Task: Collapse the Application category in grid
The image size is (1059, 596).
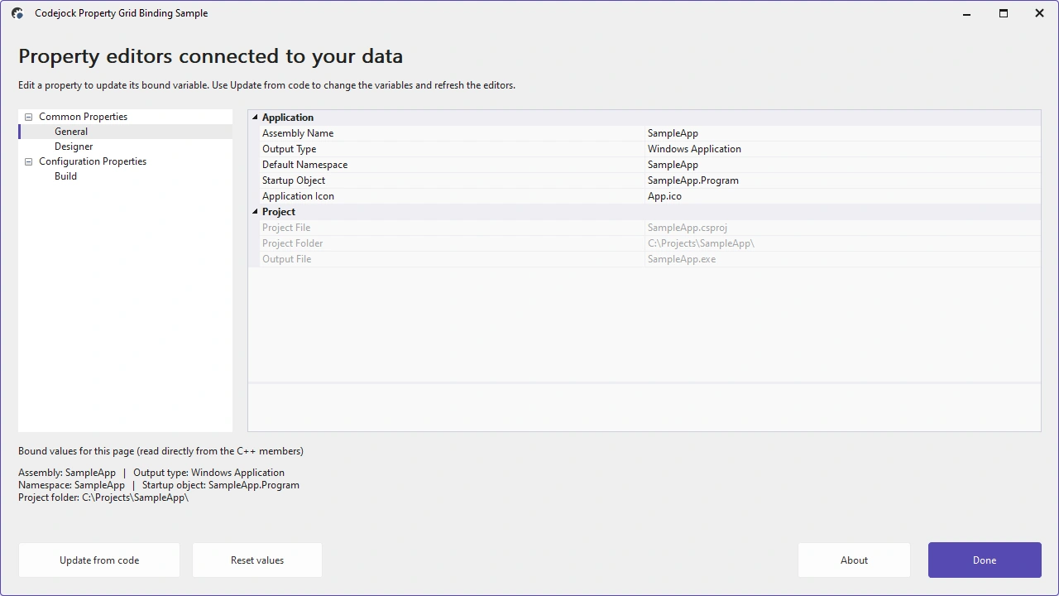Action: point(255,118)
